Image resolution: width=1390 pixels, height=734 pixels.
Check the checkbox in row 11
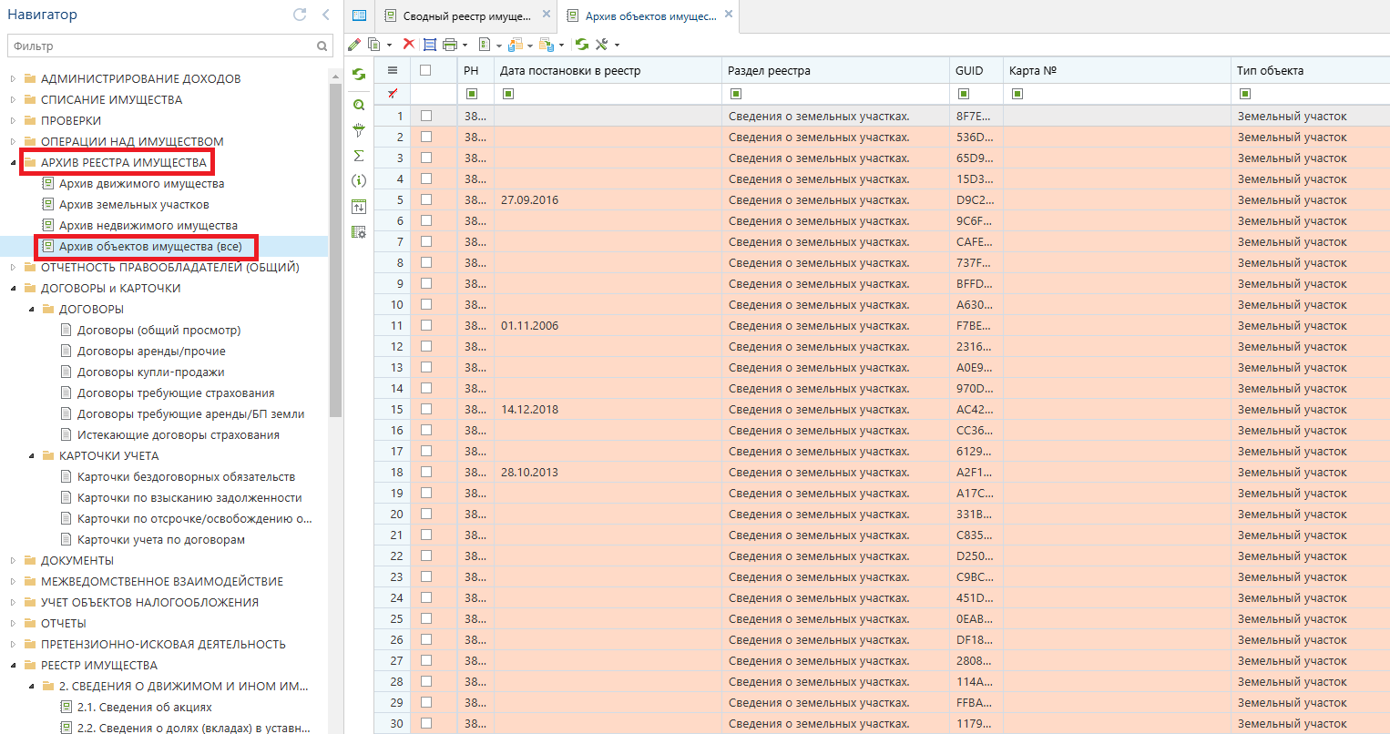point(426,325)
